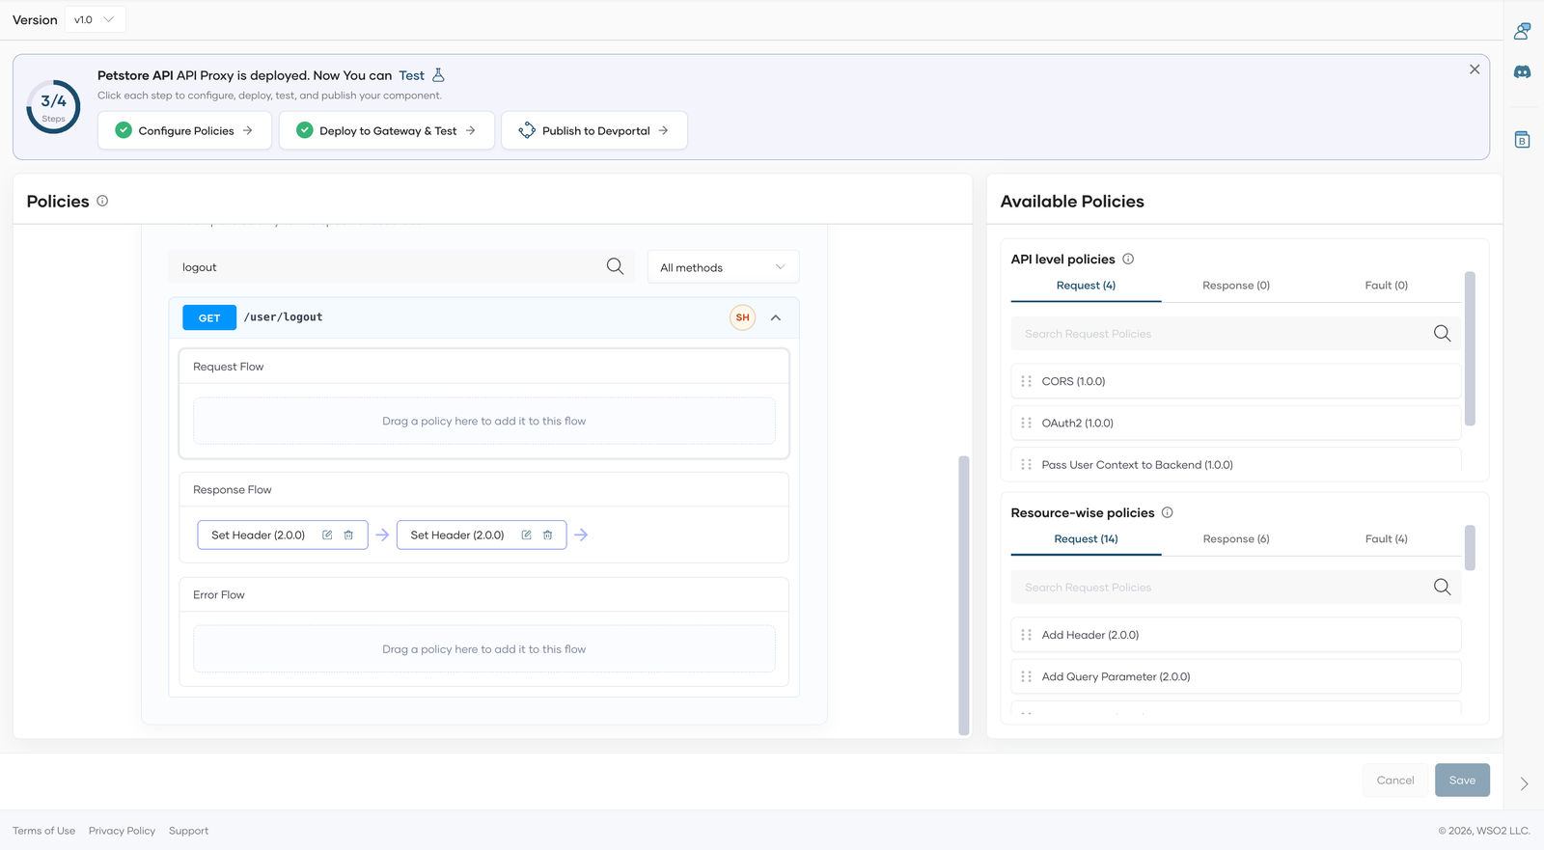Viewport: 1544px width, 850px height.
Task: Click the Add Header (2.0.0) drag handle
Action: [x=1026, y=635]
